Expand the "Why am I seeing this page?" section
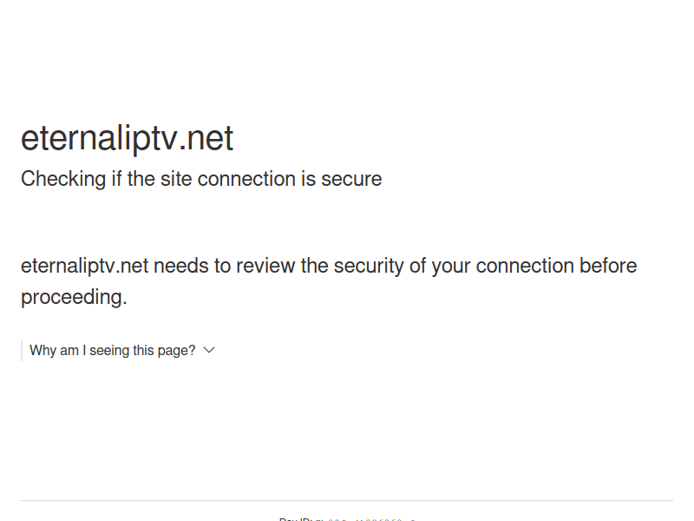This screenshot has height=521, width=694. pyautogui.click(x=113, y=351)
